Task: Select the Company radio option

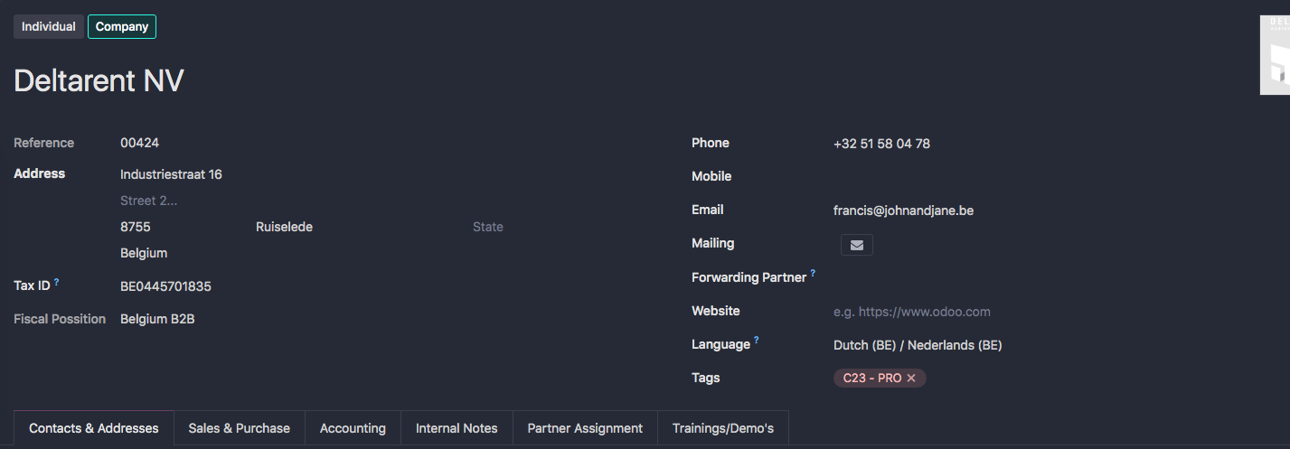Action: click(x=122, y=27)
